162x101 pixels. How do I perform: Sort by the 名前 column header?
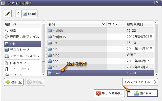click(77, 24)
